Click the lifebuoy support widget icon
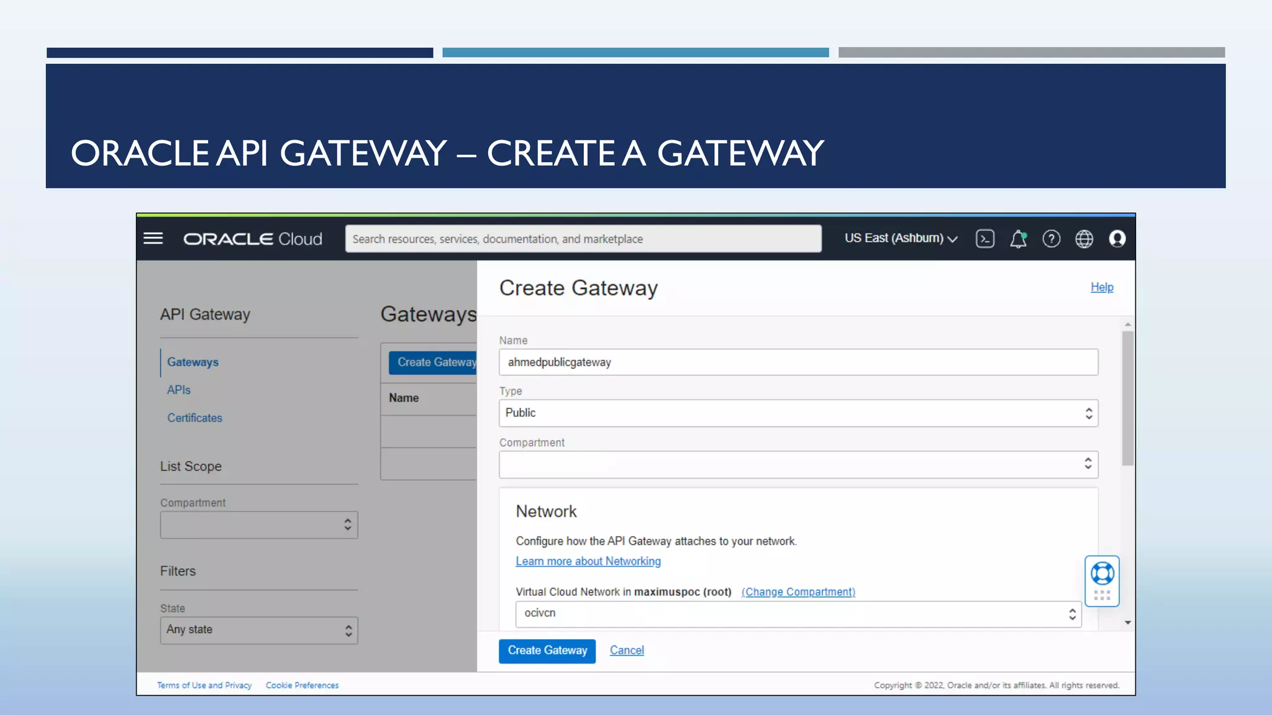The width and height of the screenshot is (1272, 715). point(1102,573)
